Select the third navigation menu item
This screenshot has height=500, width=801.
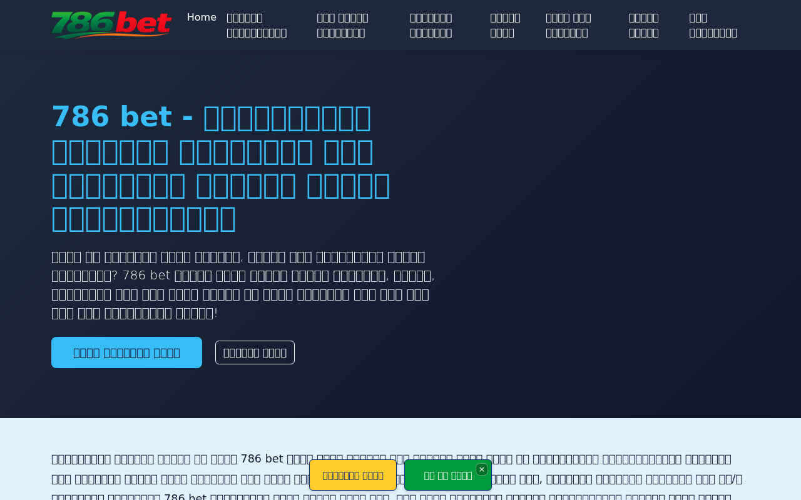(342, 25)
